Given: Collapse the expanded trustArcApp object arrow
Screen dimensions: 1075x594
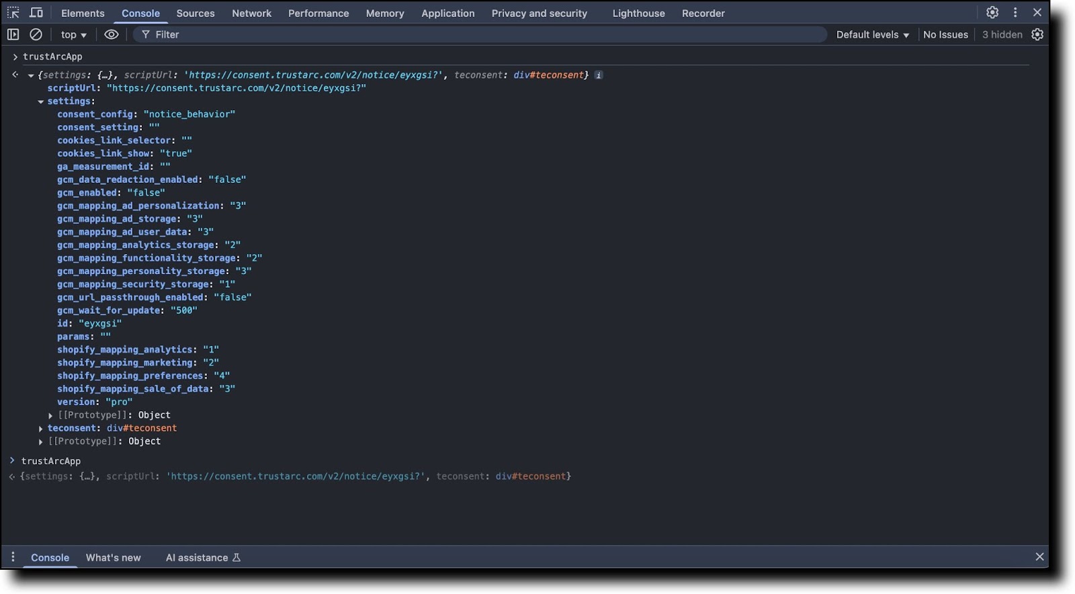Looking at the screenshot, I should pos(31,76).
